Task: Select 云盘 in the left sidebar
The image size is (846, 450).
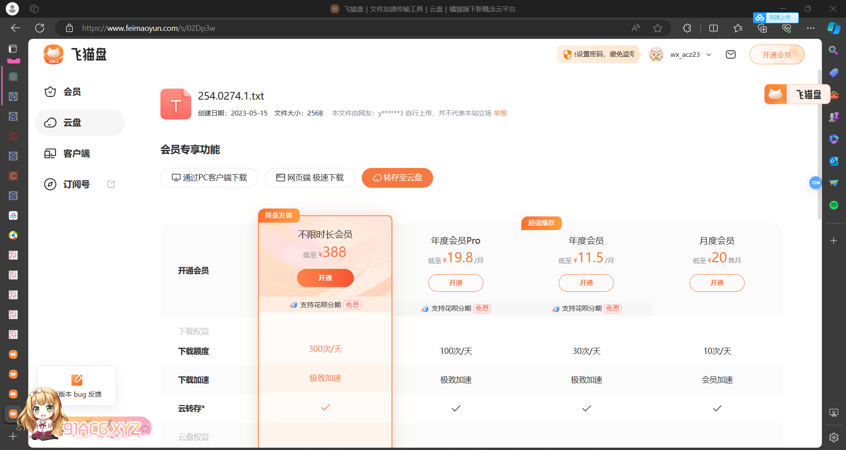Action: (x=72, y=123)
